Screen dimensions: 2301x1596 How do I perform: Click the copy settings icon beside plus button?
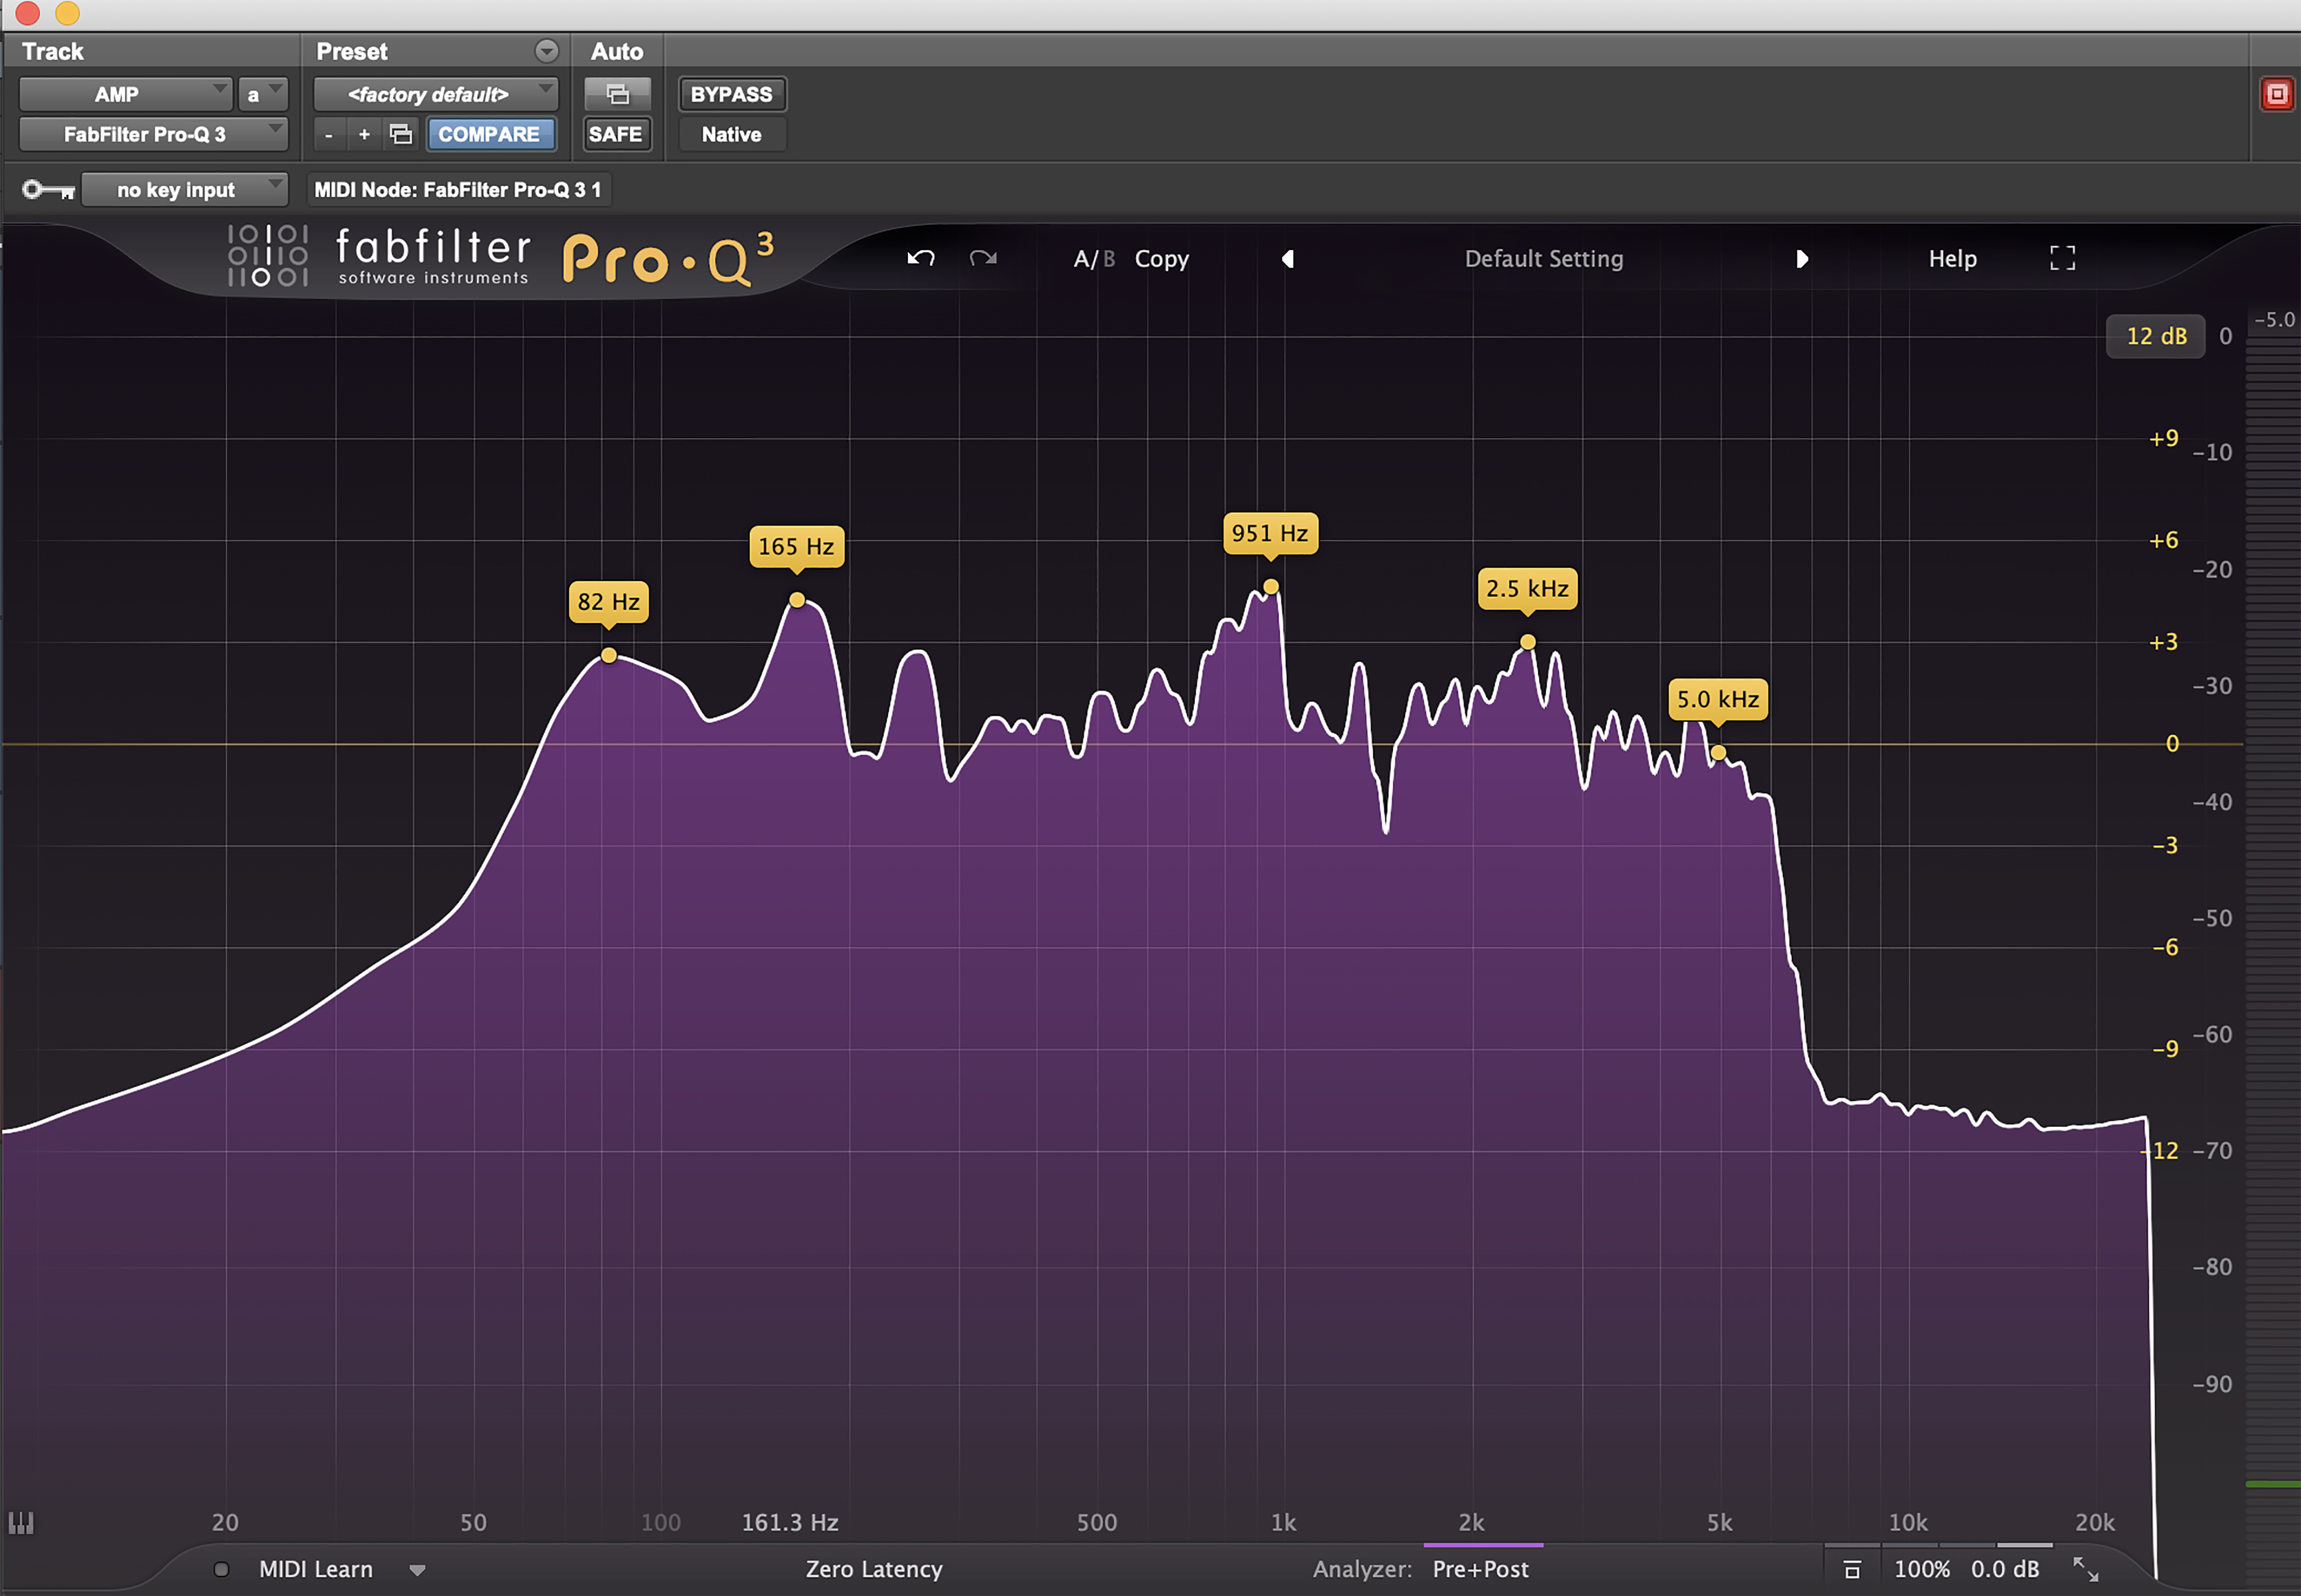[x=400, y=134]
